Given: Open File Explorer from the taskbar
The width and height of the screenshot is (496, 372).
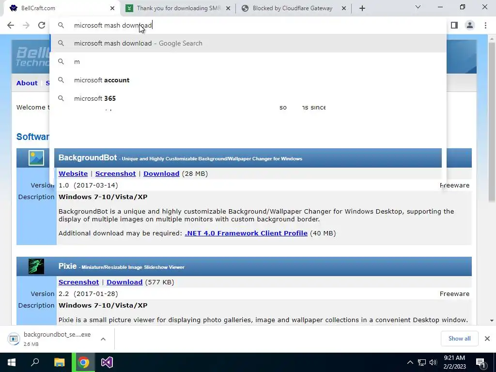Looking at the screenshot, I should point(59,362).
